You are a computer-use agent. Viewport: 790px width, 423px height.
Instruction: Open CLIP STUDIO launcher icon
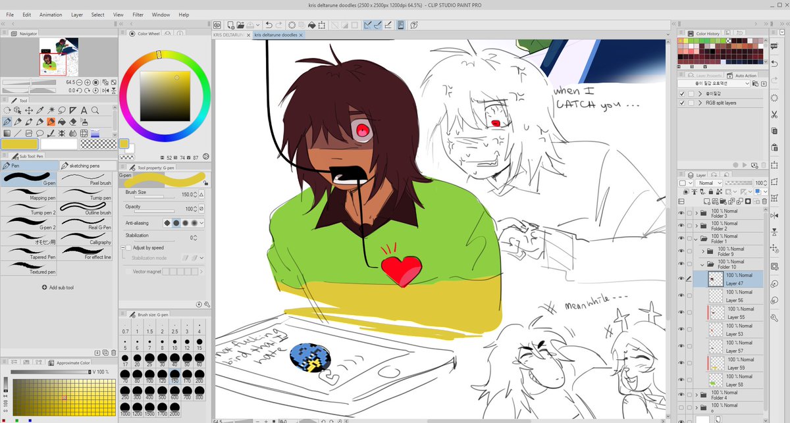(x=218, y=25)
